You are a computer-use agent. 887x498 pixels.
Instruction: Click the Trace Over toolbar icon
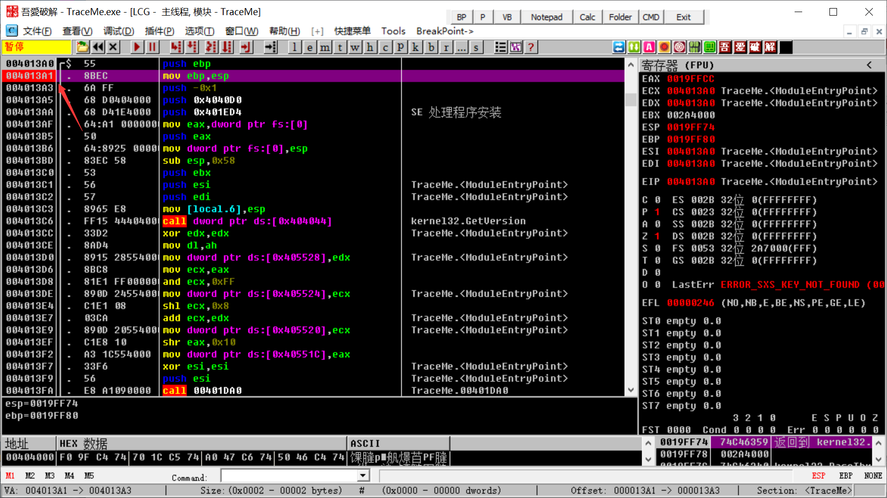tap(227, 47)
